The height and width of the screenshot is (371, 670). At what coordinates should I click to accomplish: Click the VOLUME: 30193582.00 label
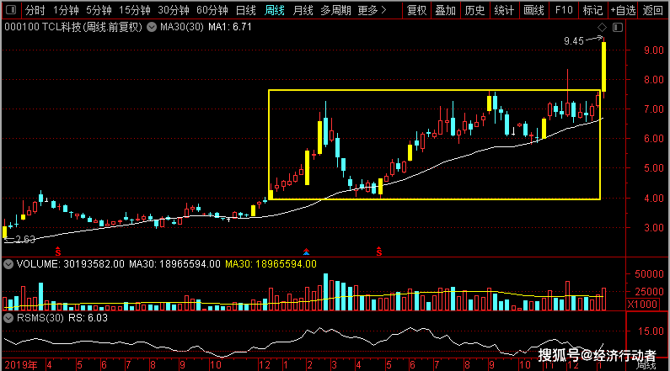(71, 264)
